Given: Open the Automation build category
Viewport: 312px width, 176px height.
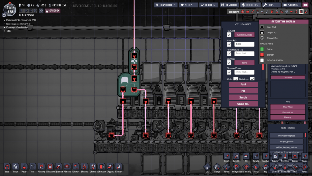Looking at the screenshot, I should [101, 167].
